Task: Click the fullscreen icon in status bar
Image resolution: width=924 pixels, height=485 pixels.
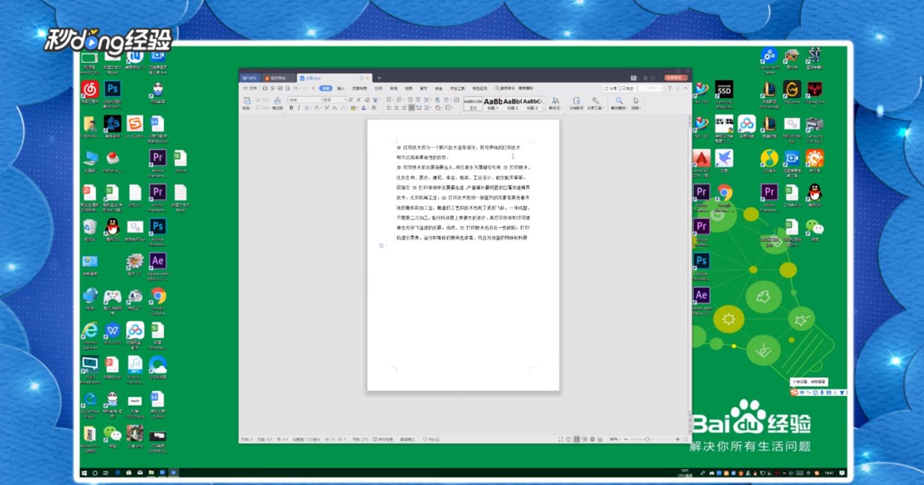Action: (x=560, y=439)
